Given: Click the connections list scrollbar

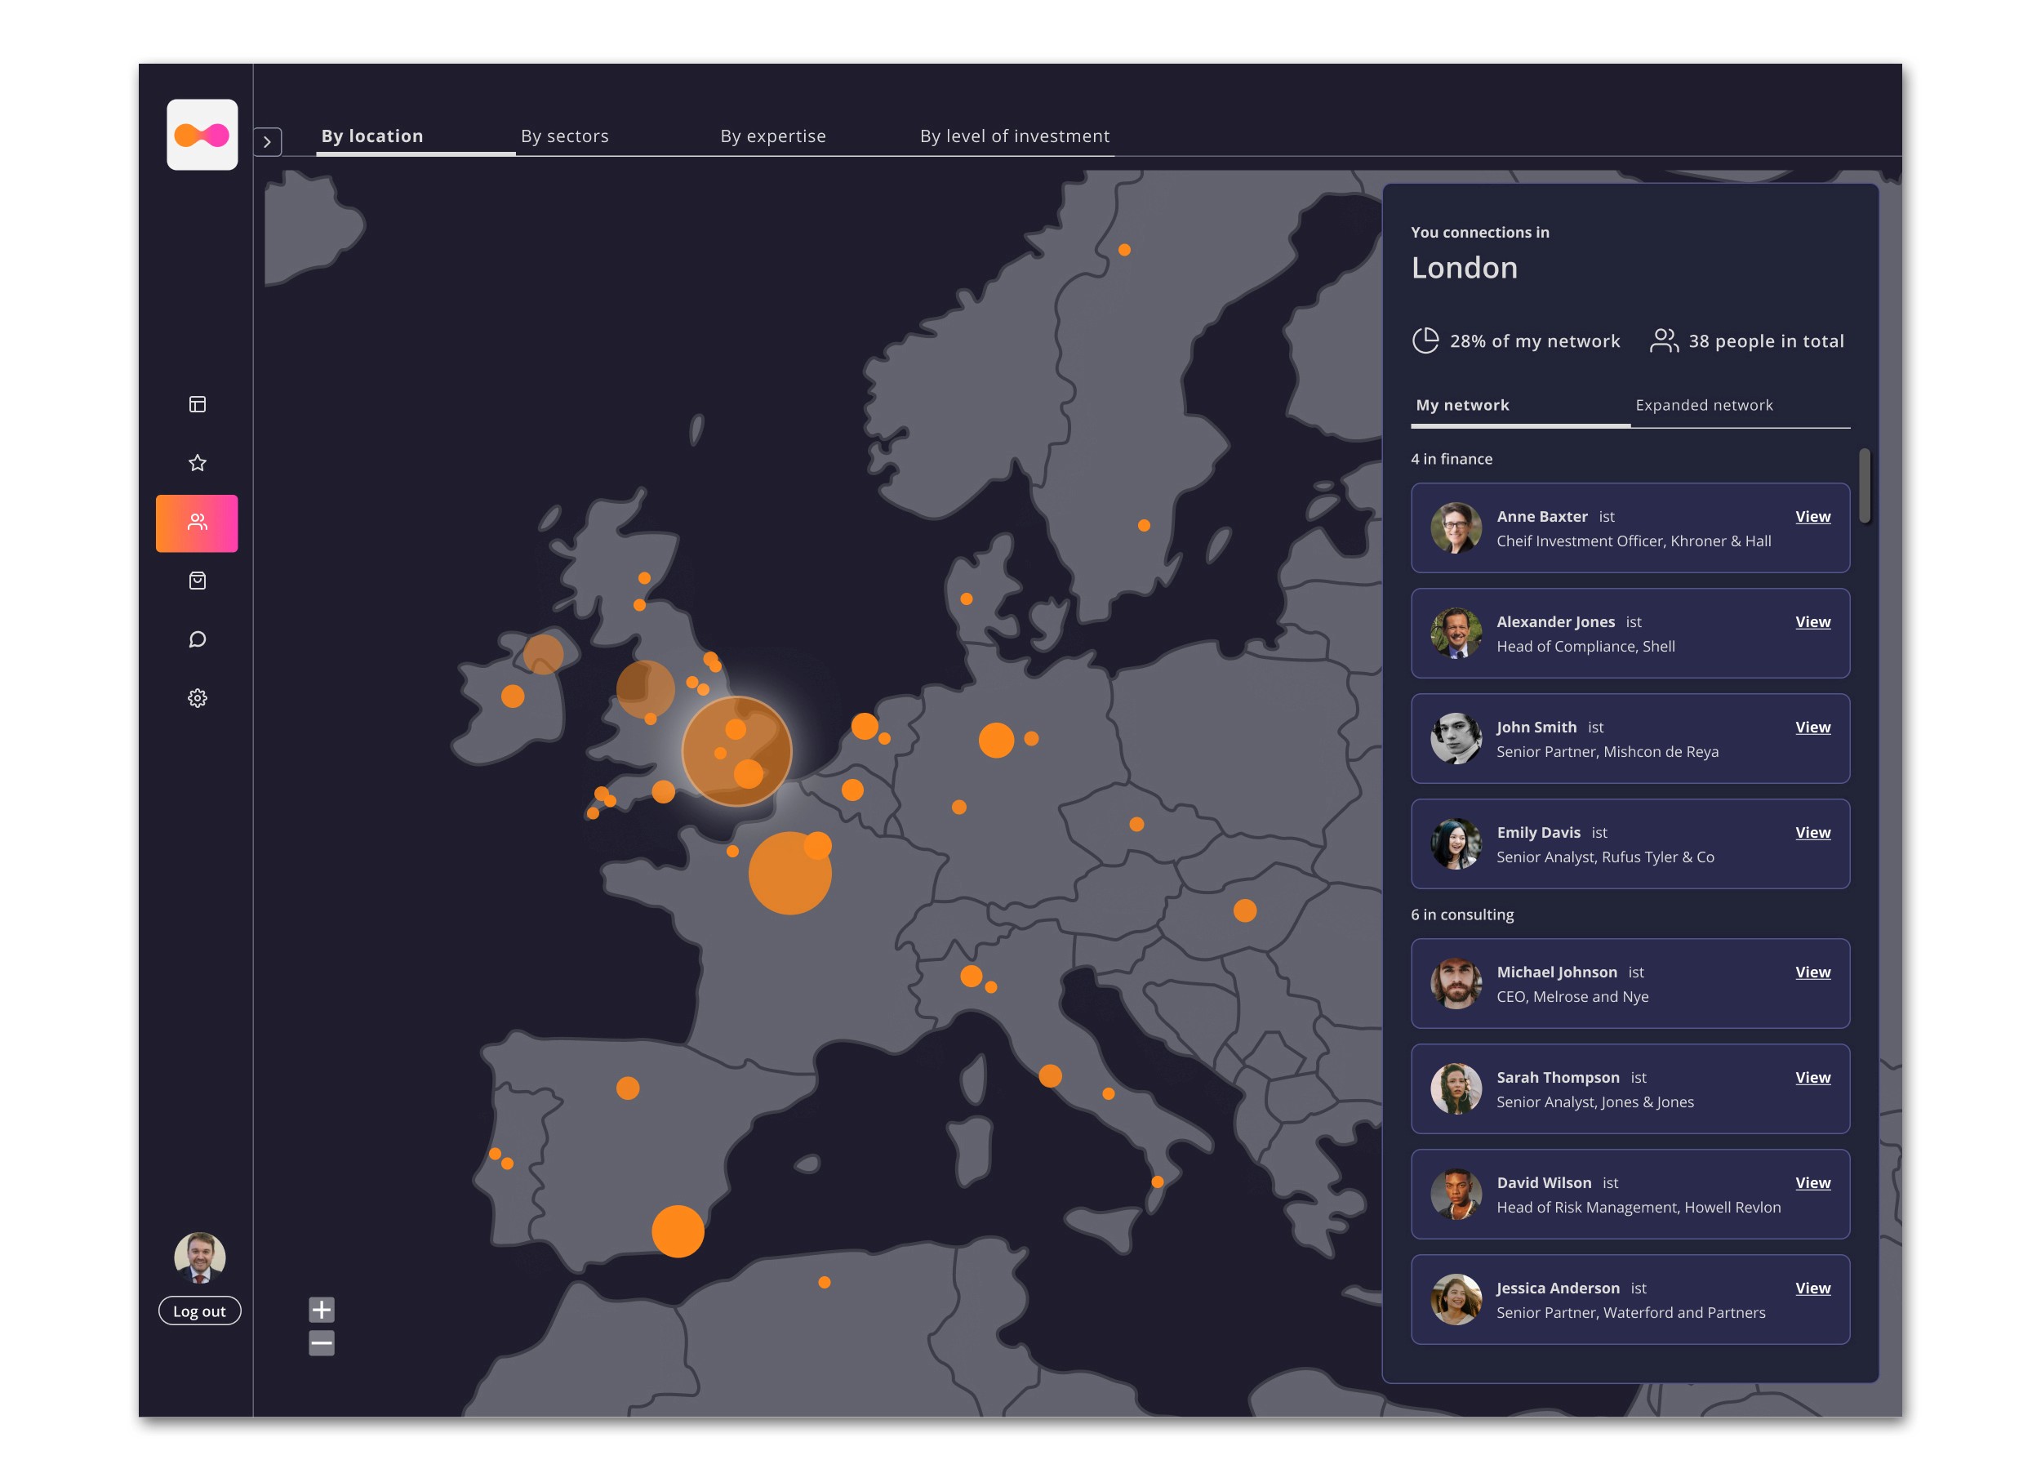Looking at the screenshot, I should click(x=1865, y=486).
